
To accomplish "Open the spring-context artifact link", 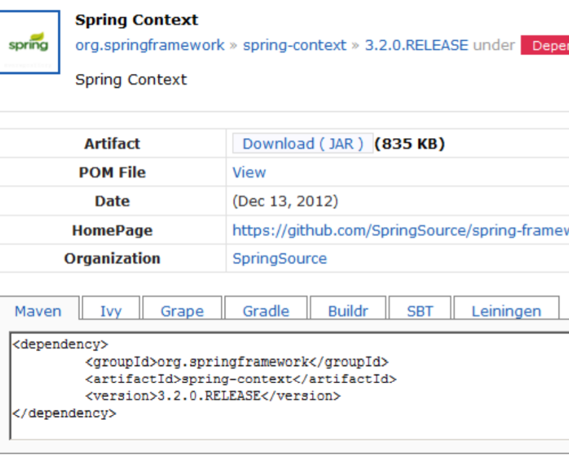I will pyautogui.click(x=295, y=46).
